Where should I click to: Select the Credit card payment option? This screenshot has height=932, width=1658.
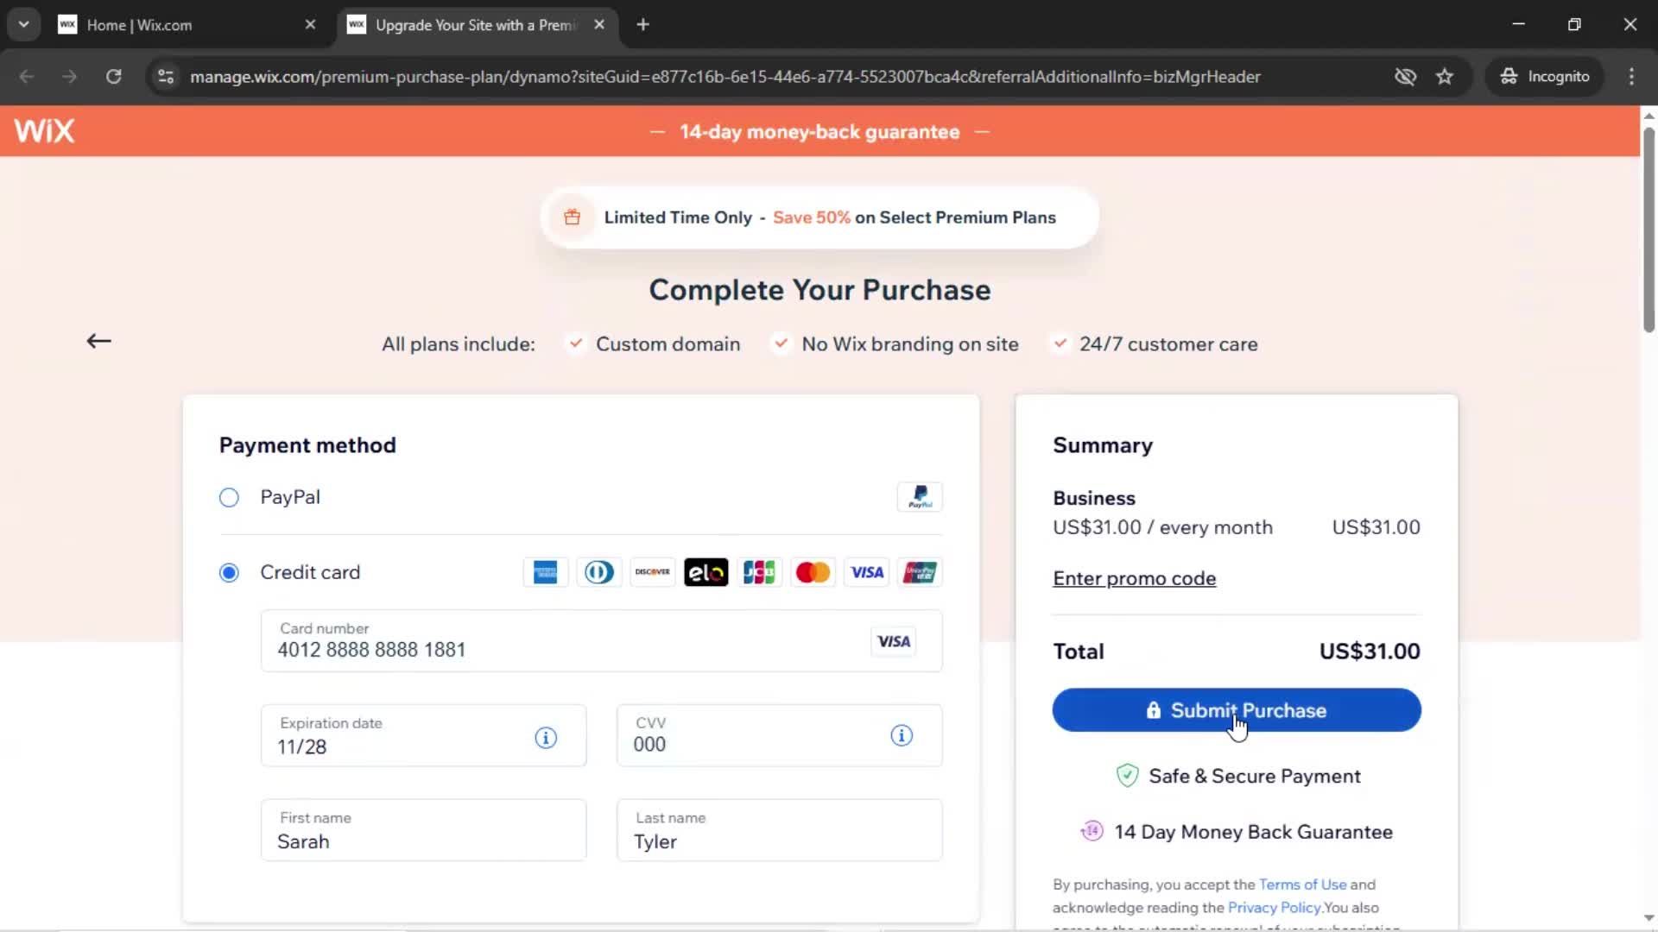coord(229,572)
